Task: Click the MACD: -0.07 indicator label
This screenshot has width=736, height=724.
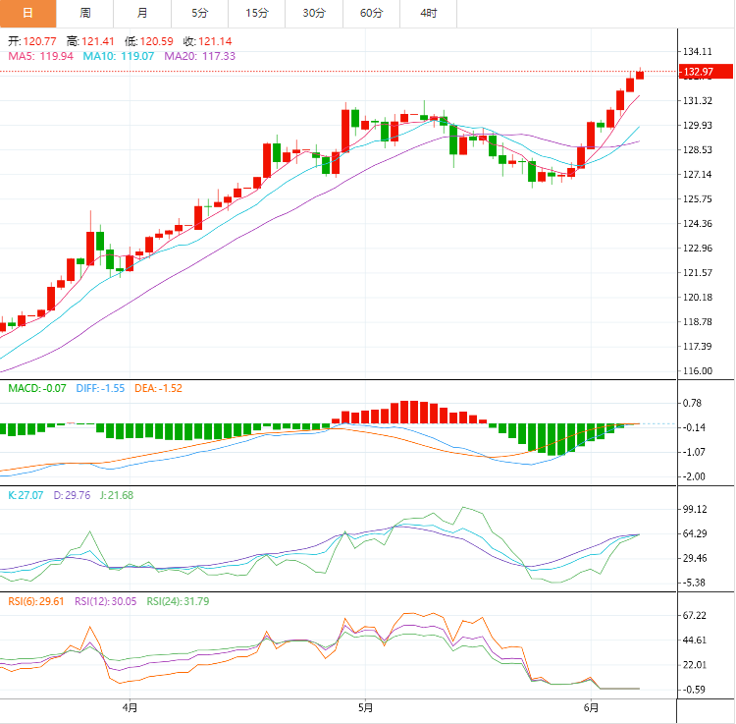Action: point(37,389)
